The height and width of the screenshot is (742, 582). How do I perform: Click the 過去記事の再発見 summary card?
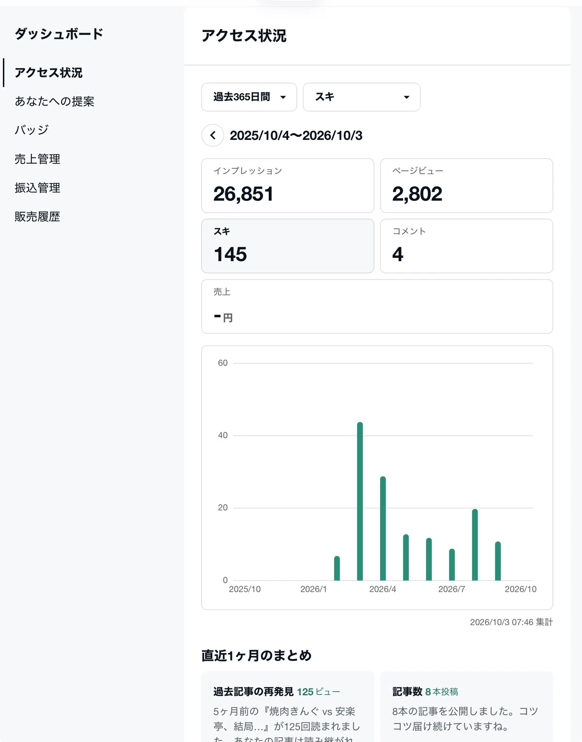coord(288,707)
